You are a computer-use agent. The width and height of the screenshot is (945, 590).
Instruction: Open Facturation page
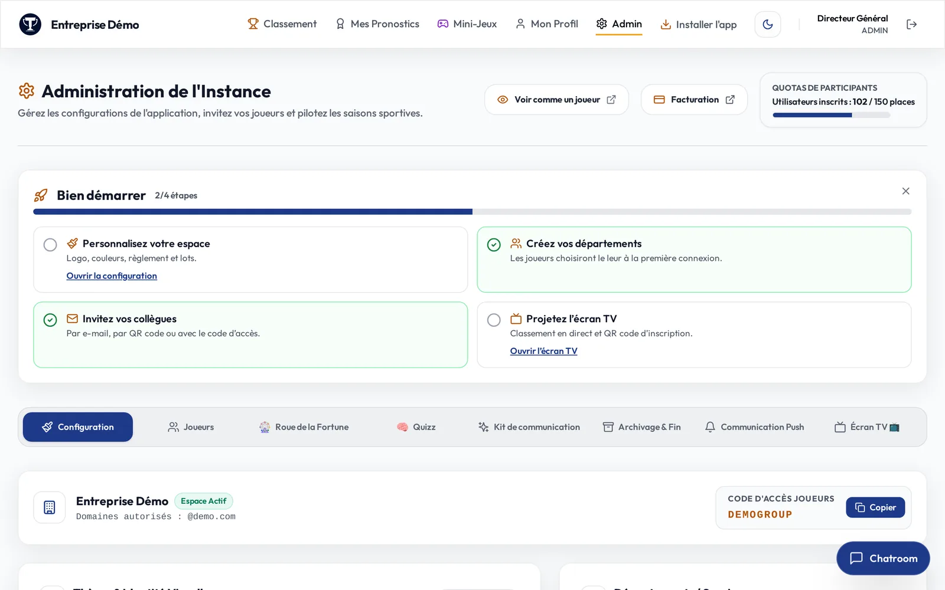pyautogui.click(x=694, y=100)
